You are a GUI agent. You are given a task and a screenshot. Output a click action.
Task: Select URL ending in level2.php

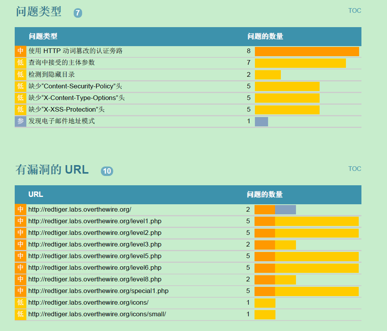point(95,233)
